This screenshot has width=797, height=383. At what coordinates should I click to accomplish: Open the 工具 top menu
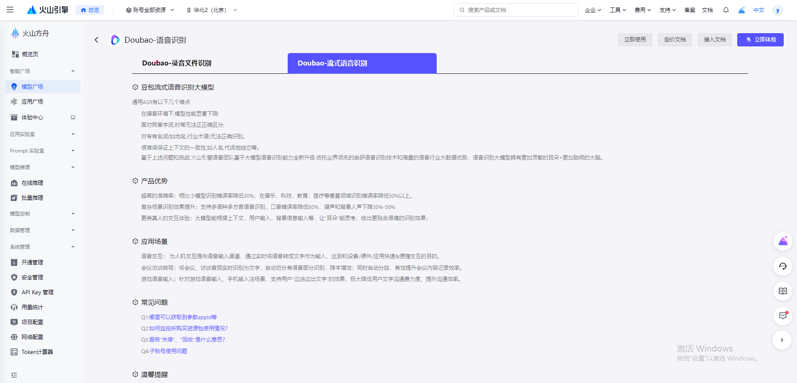click(x=618, y=10)
